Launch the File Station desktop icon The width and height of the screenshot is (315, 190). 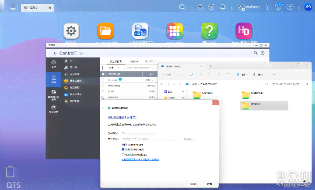(106, 31)
